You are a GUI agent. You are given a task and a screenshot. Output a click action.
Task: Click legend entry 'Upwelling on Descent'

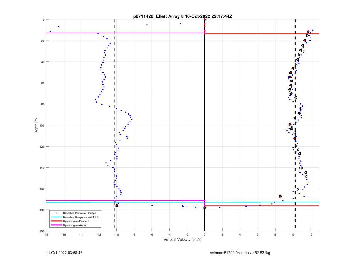pos(76,221)
